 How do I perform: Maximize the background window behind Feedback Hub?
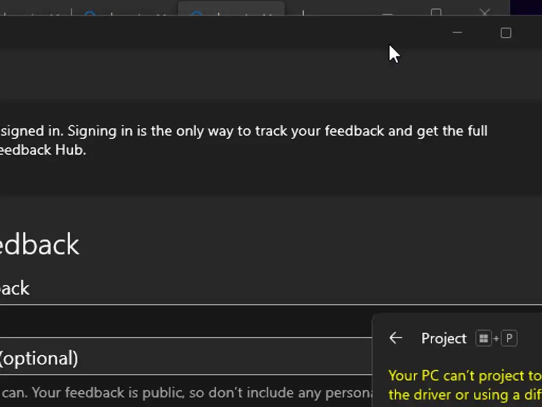[x=436, y=12]
